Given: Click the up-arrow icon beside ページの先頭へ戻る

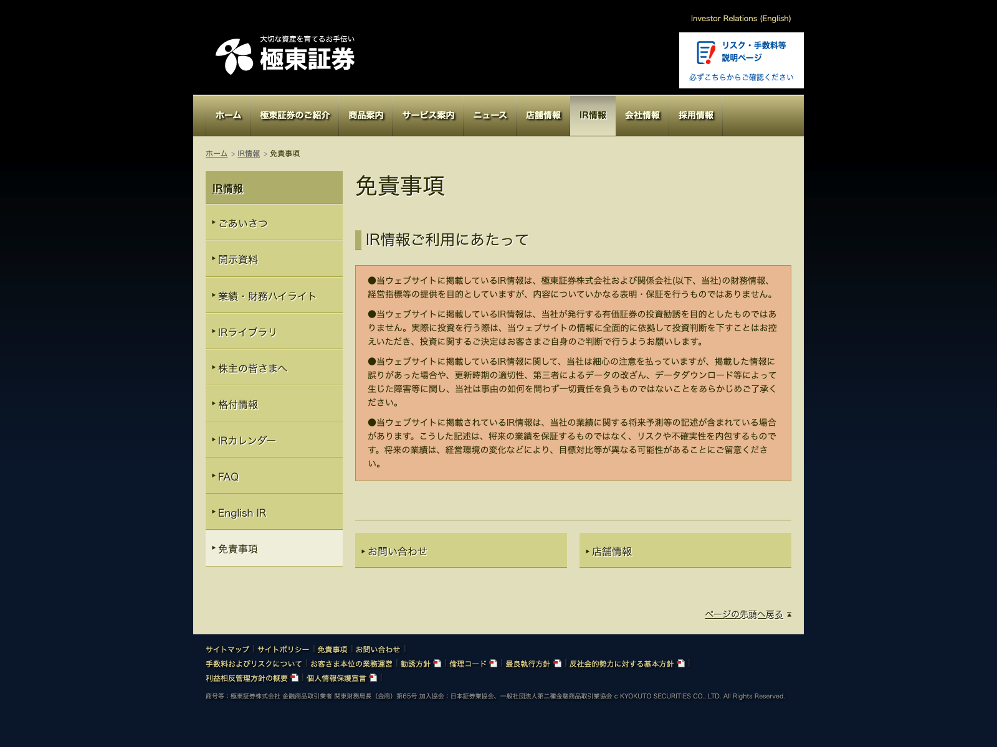Looking at the screenshot, I should (x=789, y=614).
